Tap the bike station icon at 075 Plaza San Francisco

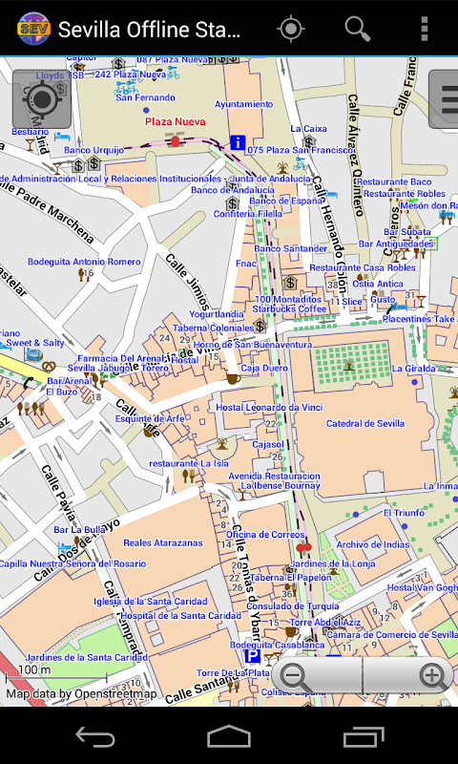[x=301, y=163]
